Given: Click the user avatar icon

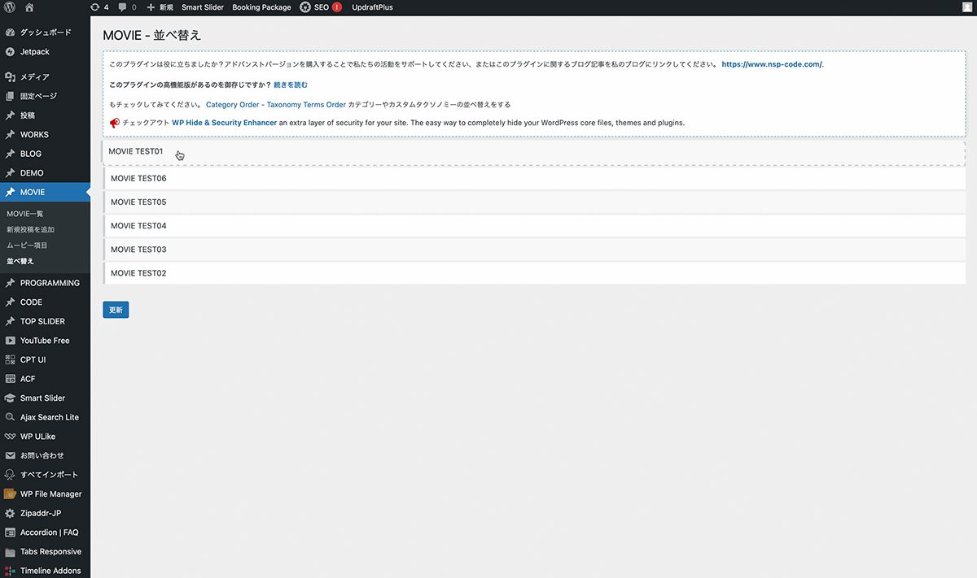Looking at the screenshot, I should (x=967, y=7).
